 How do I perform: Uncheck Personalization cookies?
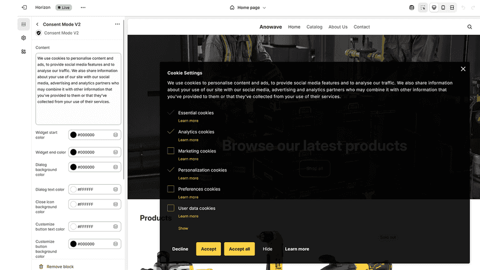pyautogui.click(x=171, y=170)
